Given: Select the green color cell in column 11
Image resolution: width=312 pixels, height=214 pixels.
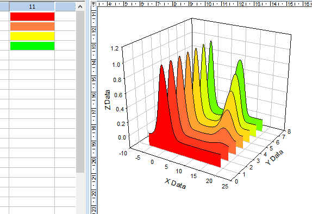Looking at the screenshot, I should pos(32,46).
